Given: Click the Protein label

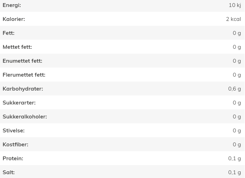Looking at the screenshot, I should (13, 158).
